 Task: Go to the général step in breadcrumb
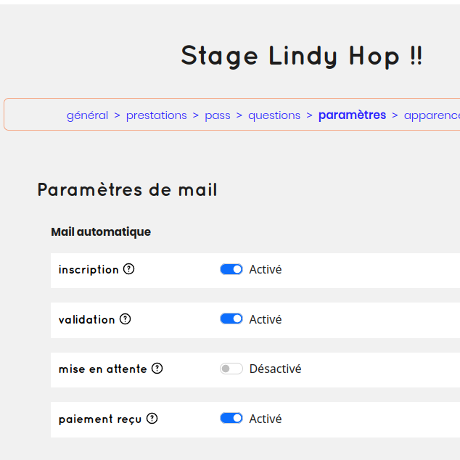tap(87, 115)
